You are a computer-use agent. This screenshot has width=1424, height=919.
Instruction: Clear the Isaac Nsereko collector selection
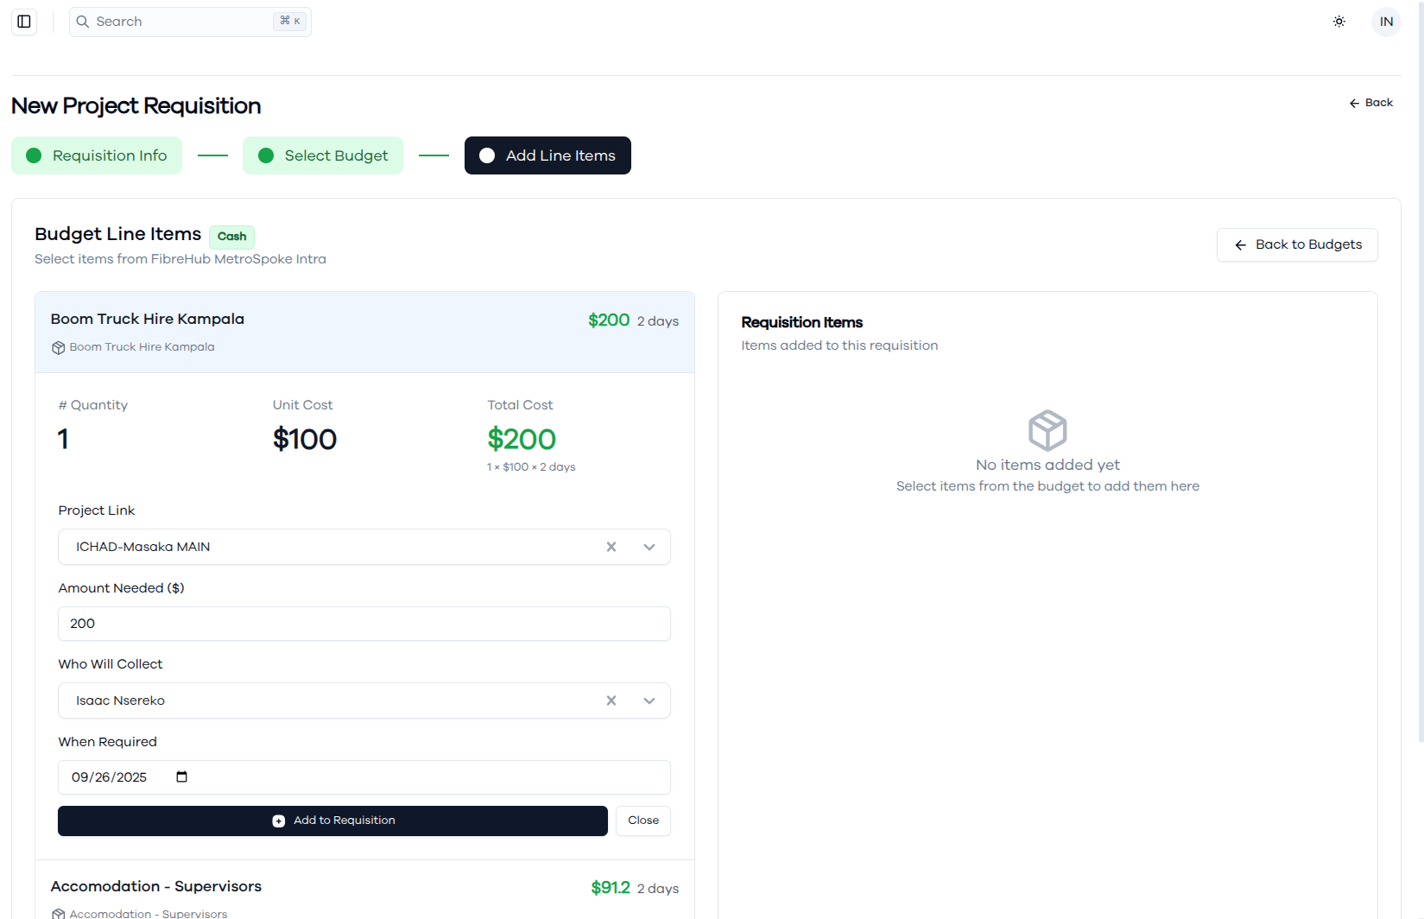611,700
